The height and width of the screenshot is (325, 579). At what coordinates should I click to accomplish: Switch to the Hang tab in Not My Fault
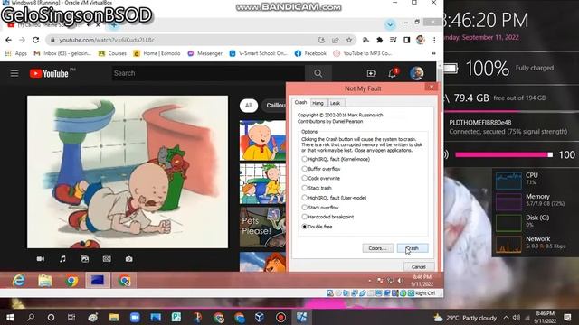318,103
